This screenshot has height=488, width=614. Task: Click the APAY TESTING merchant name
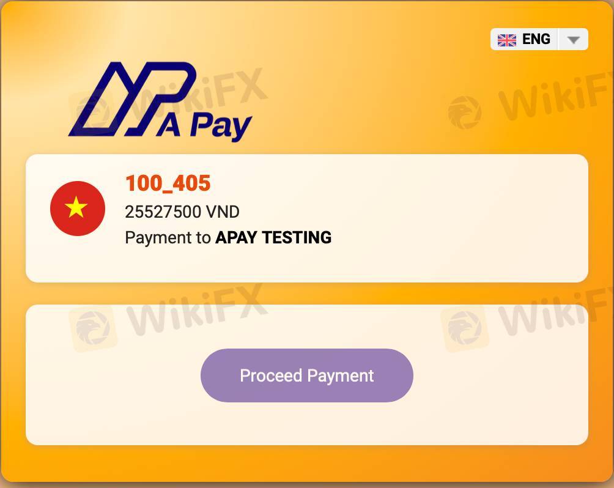(273, 237)
